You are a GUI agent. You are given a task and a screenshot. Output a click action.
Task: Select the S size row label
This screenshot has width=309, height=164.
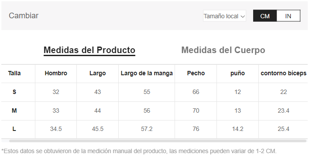(x=14, y=92)
